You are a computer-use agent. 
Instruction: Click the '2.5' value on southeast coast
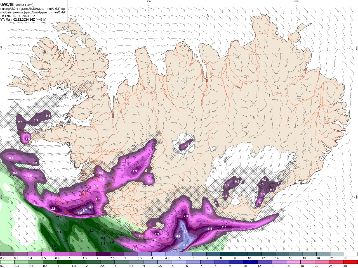(224, 227)
